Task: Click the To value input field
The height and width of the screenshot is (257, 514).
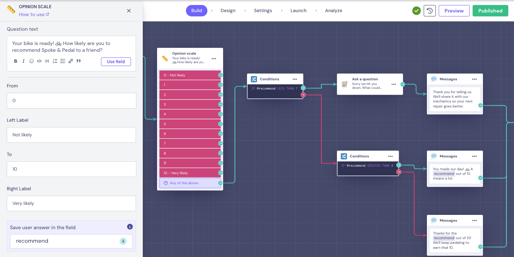Action: (x=71, y=169)
